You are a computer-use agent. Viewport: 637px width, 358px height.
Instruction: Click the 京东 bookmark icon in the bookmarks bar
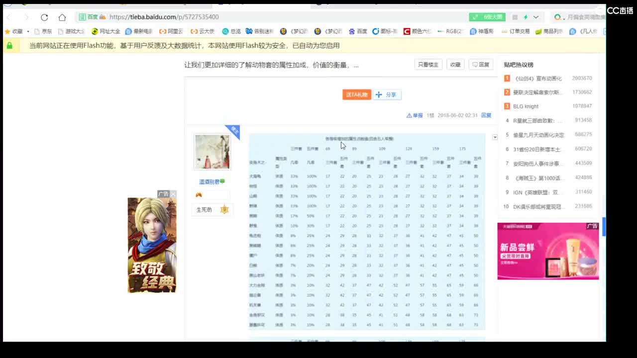coord(37,31)
